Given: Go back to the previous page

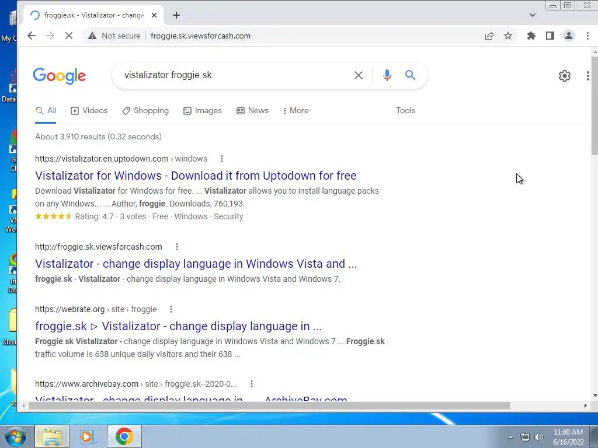Looking at the screenshot, I should tap(32, 36).
